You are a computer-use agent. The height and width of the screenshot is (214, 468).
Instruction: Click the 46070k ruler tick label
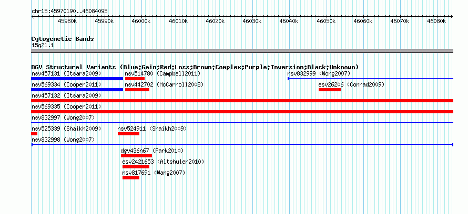400,21
